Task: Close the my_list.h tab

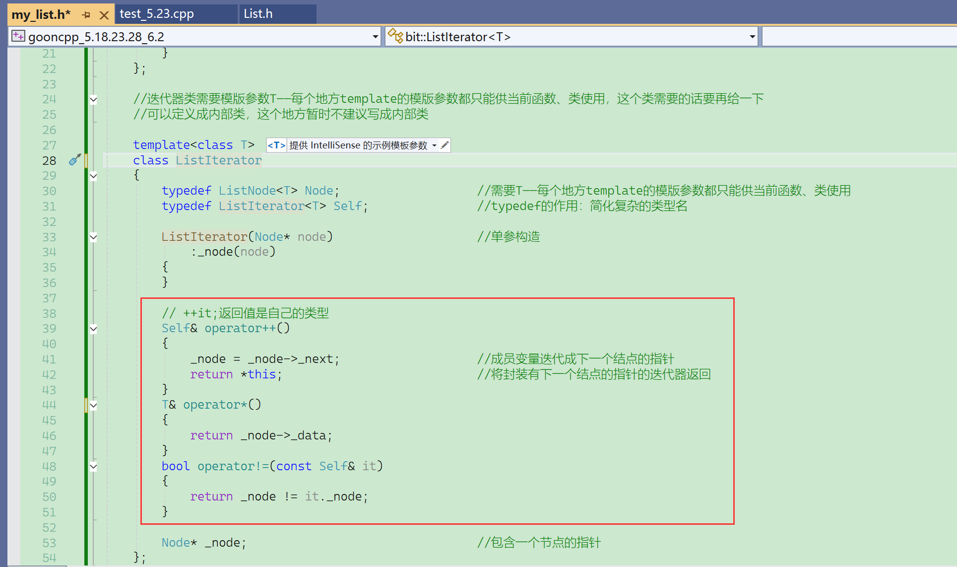Action: (104, 15)
